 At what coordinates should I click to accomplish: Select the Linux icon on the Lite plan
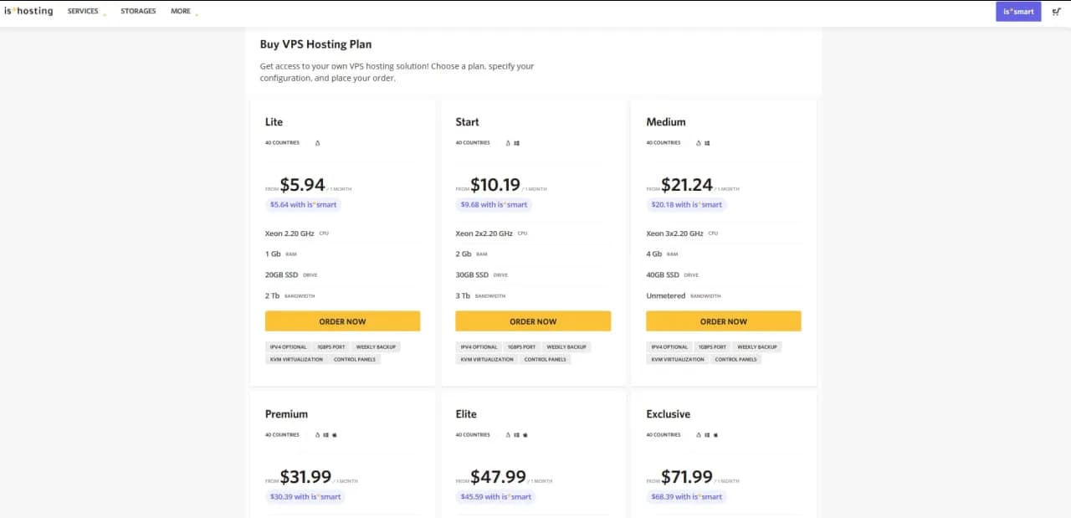pos(317,142)
